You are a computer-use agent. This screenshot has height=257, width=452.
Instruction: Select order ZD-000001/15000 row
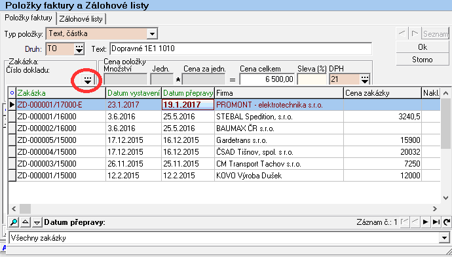click(224, 176)
